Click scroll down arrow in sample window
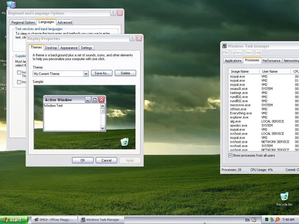 coord(102,128)
